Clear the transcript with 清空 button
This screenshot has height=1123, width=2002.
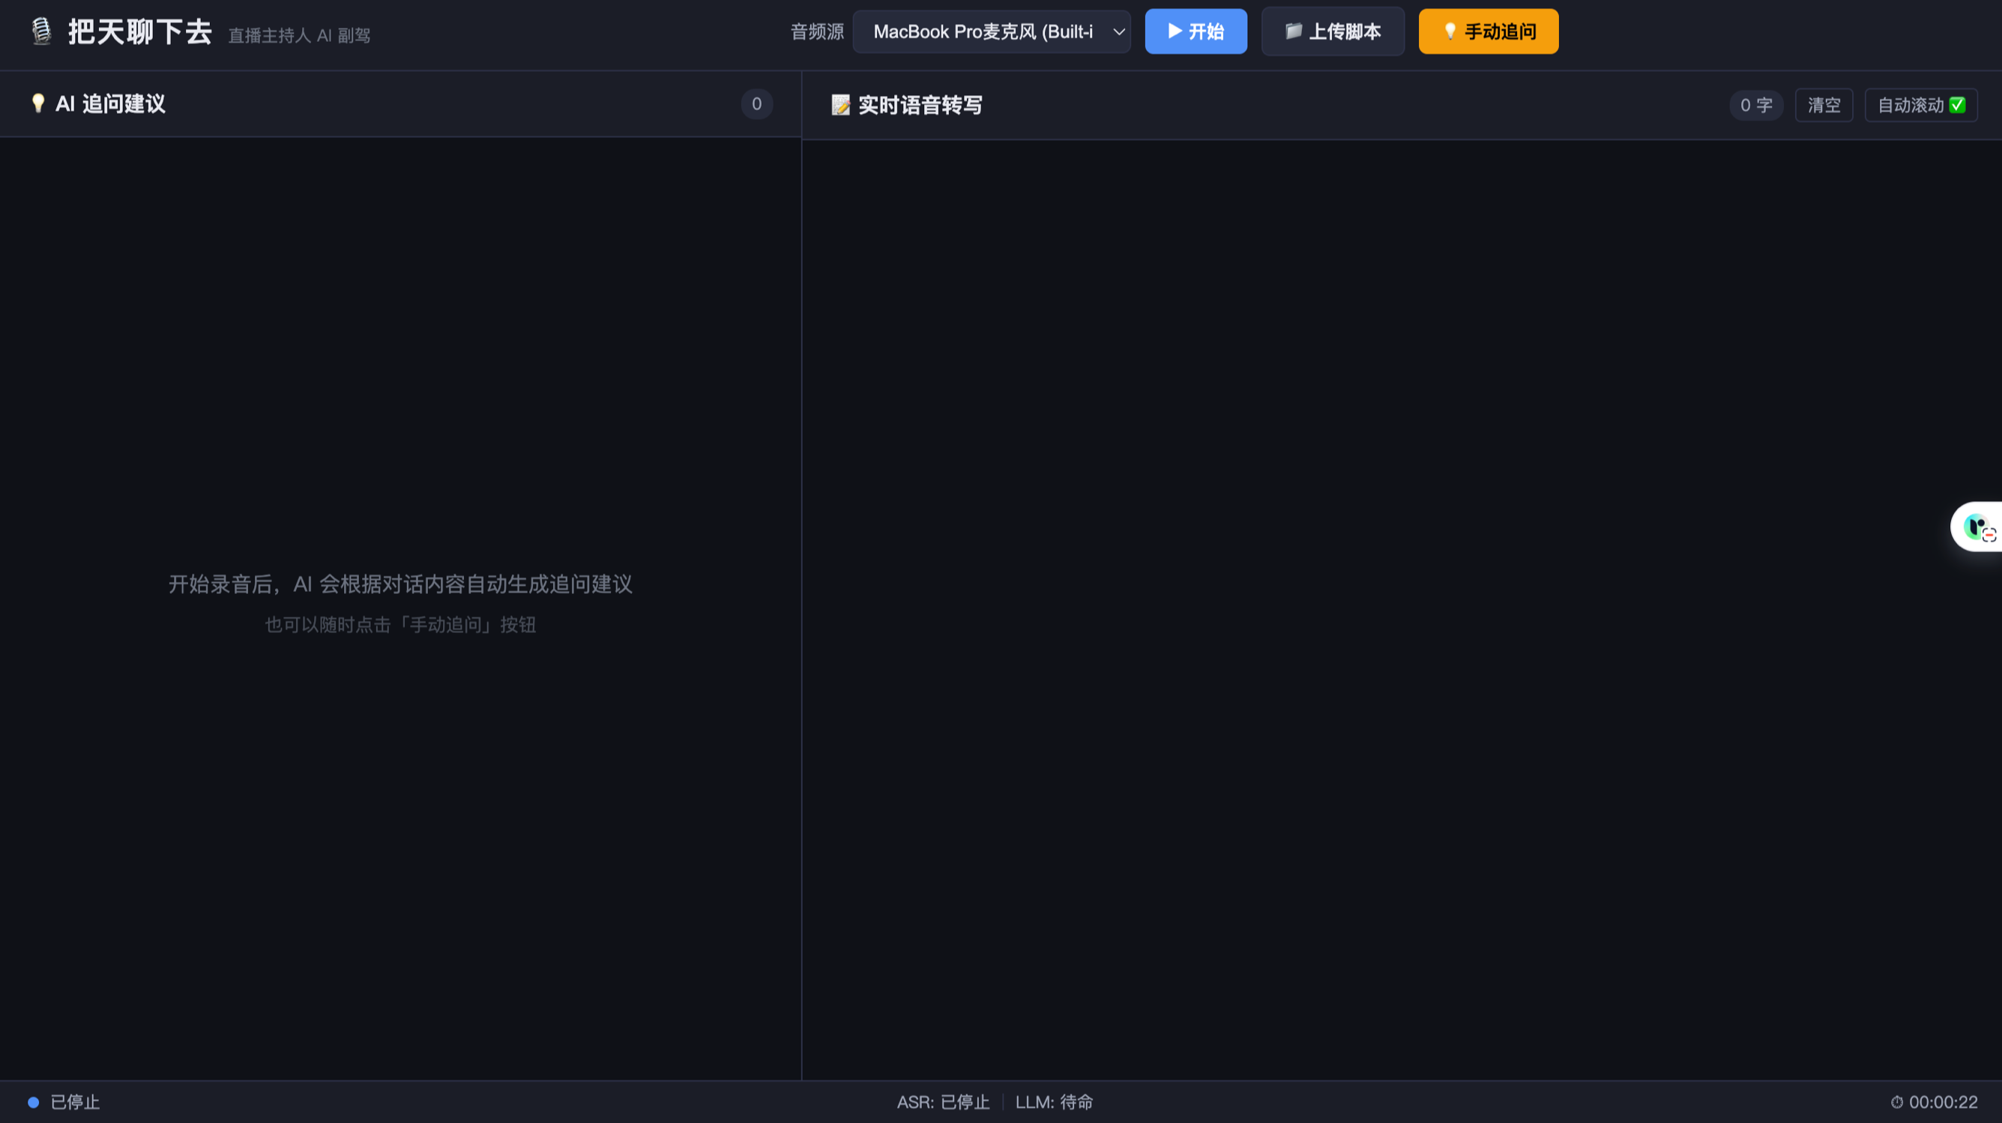pyautogui.click(x=1824, y=106)
